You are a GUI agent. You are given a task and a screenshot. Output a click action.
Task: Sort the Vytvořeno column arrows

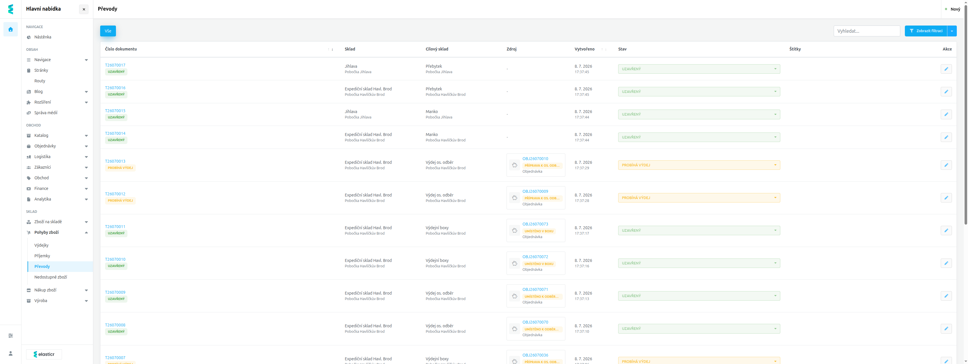point(604,49)
